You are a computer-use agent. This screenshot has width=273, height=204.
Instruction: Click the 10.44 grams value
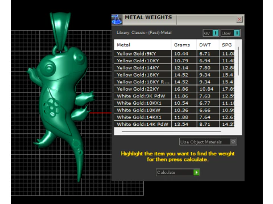pos(181,54)
